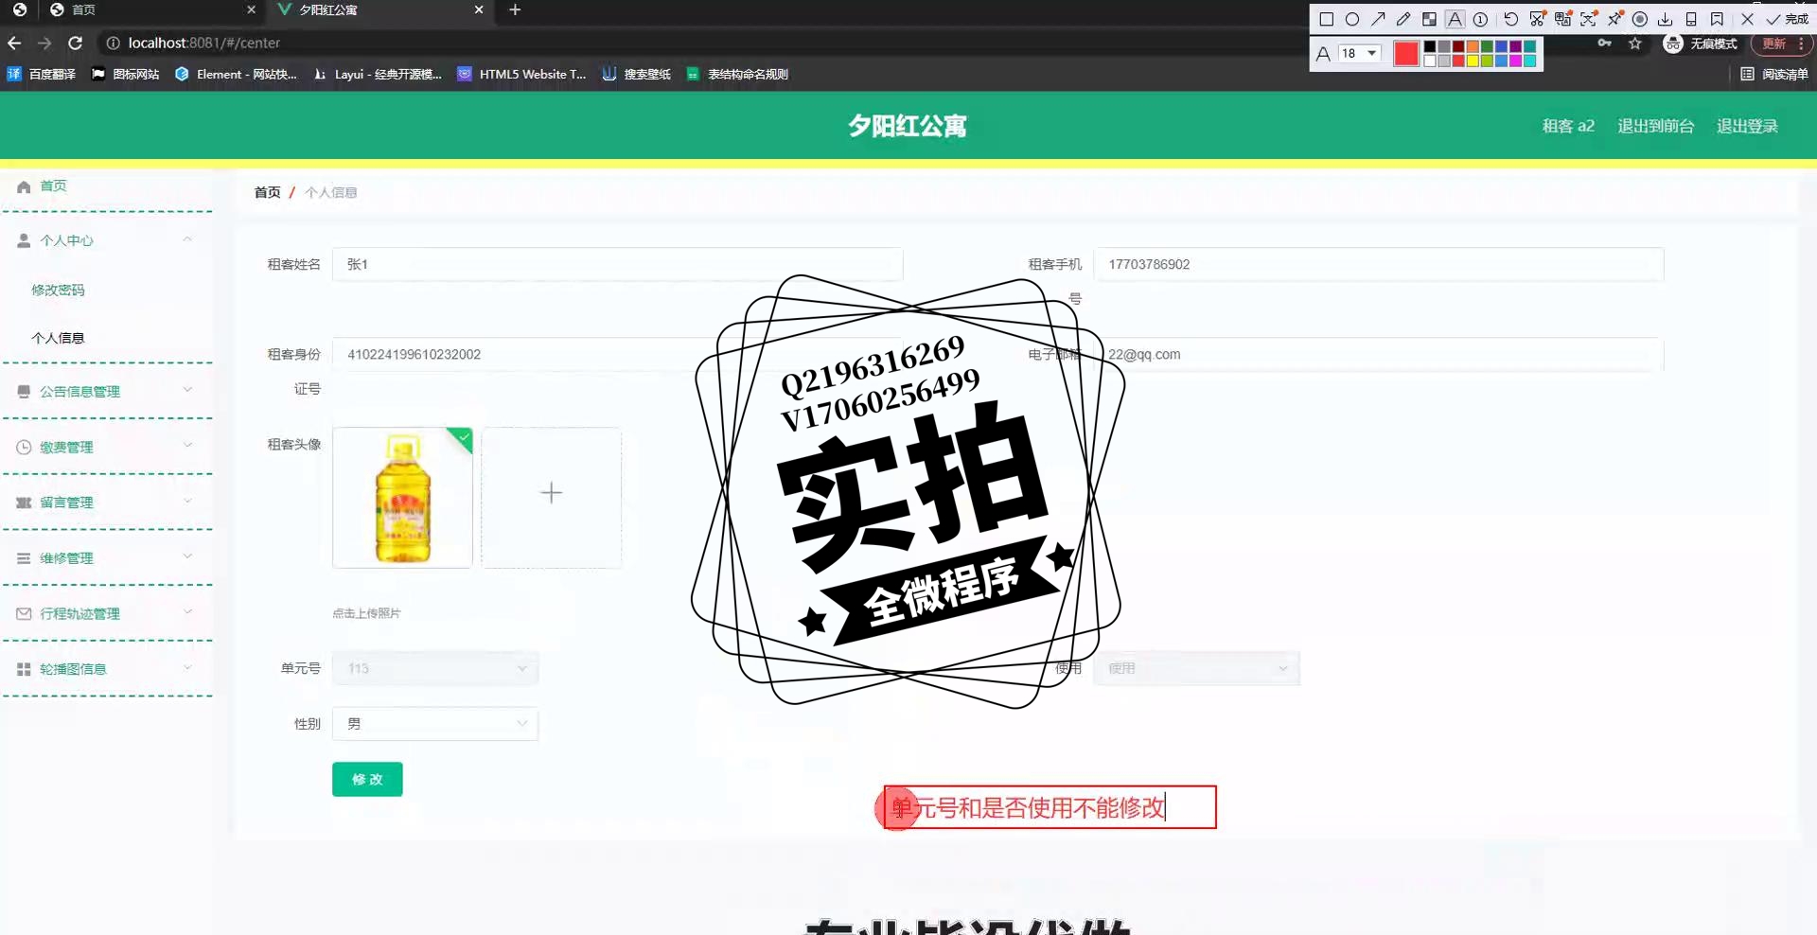1817x935 pixels.
Task: Expand 行程轨迹管理 in the sidebar
Action: click(106, 613)
